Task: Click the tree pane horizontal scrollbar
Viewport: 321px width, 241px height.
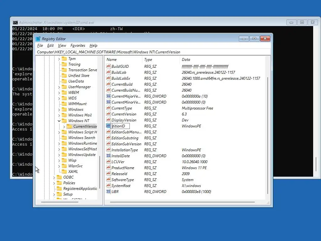Action: [60, 202]
